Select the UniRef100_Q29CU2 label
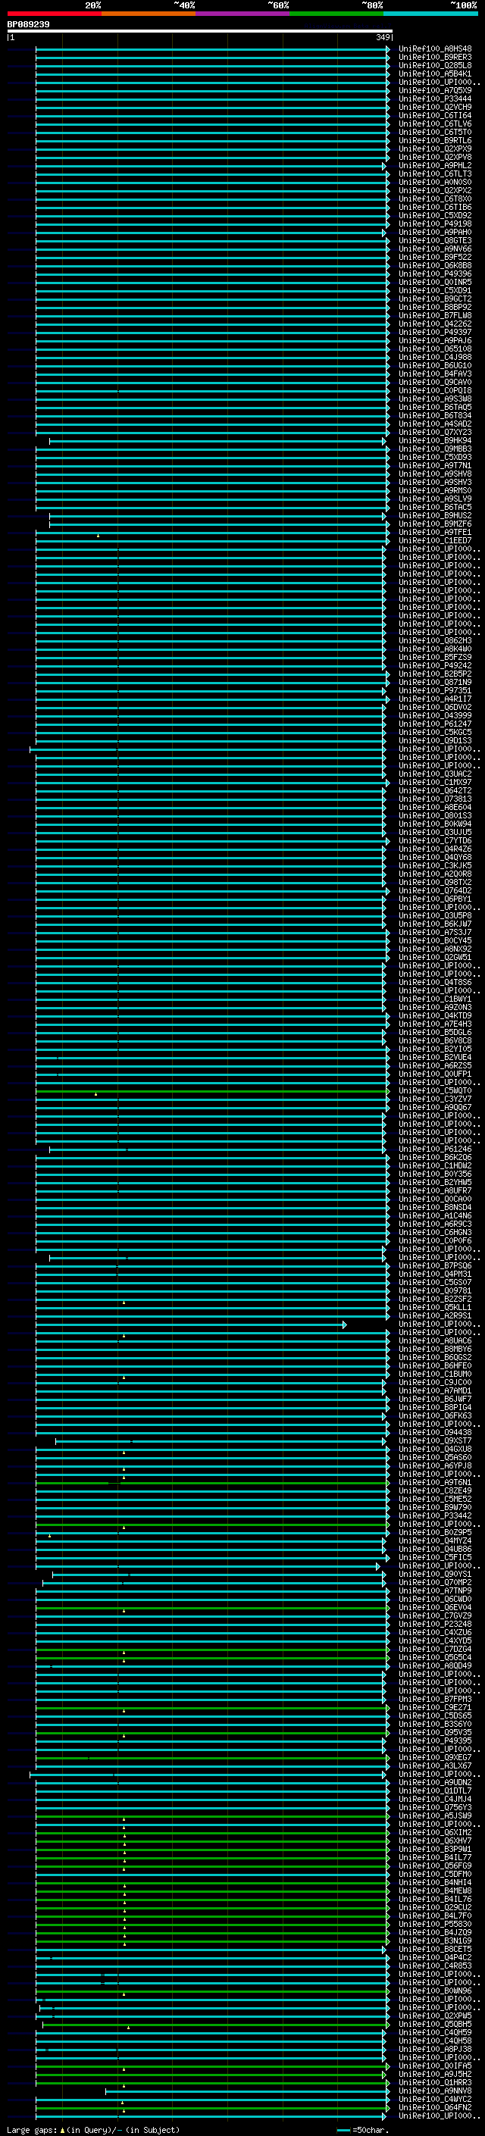Image resolution: width=485 pixels, height=2136 pixels. tap(435, 1907)
